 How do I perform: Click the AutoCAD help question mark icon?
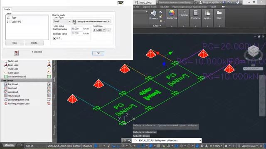pos(237,2)
